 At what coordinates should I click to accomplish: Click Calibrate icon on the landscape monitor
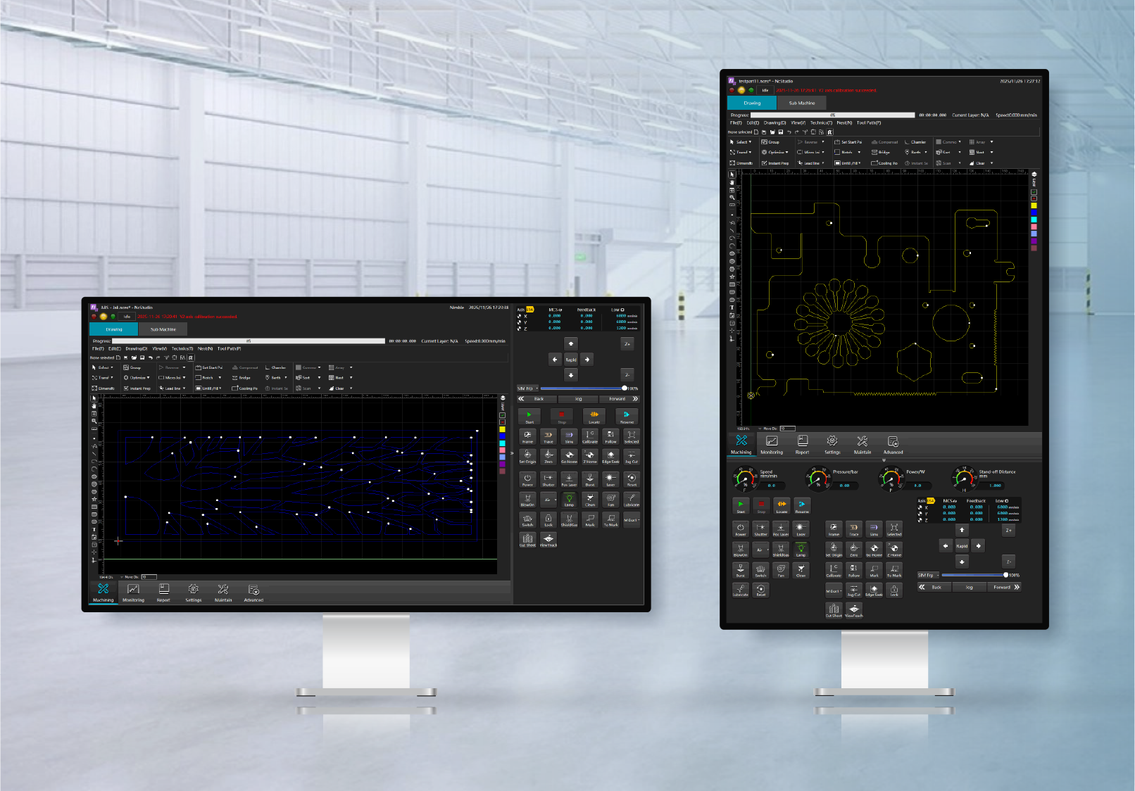(590, 436)
